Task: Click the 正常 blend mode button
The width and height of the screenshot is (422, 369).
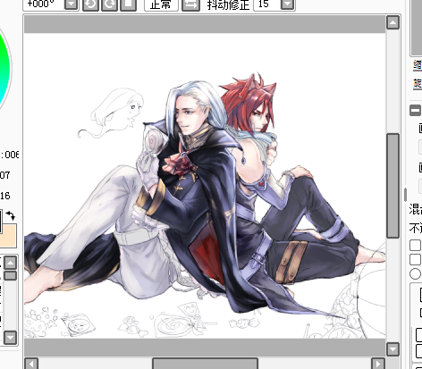Action: 161,4
